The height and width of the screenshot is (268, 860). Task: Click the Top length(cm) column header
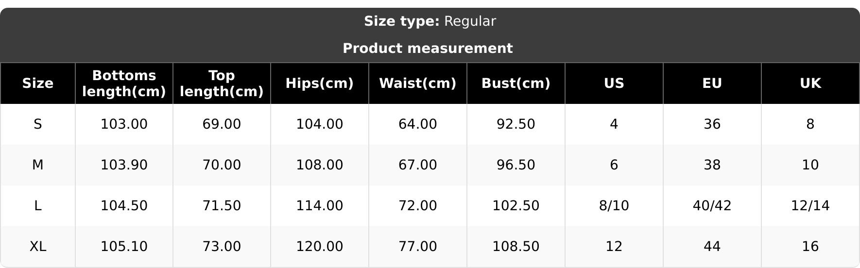click(x=222, y=84)
